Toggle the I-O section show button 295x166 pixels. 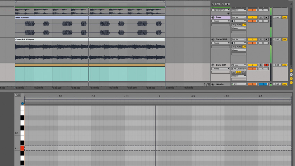(291, 70)
